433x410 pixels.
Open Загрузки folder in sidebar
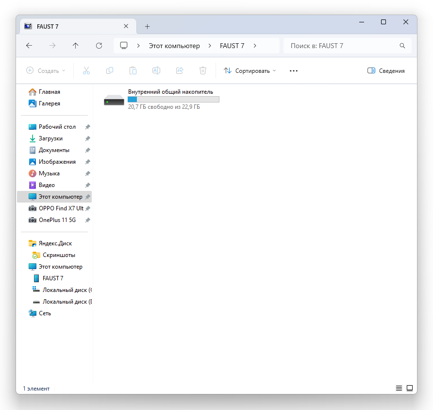[50, 138]
